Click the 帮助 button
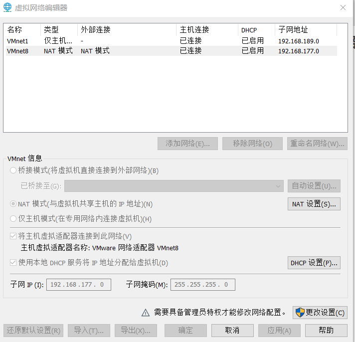 tap(326, 331)
